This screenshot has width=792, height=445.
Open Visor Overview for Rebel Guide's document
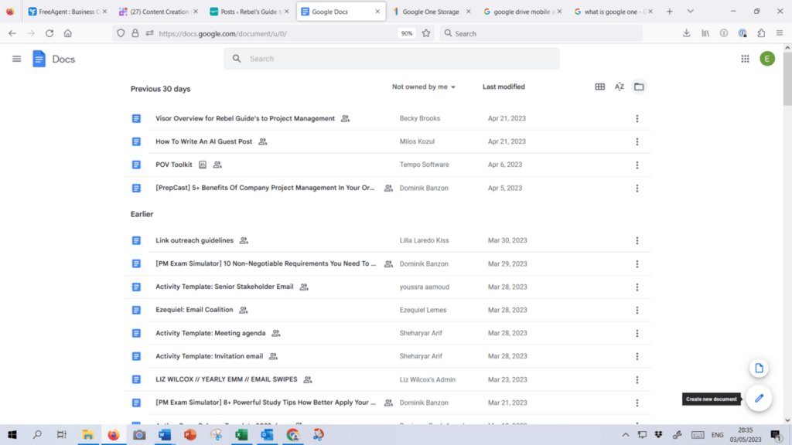click(x=245, y=118)
